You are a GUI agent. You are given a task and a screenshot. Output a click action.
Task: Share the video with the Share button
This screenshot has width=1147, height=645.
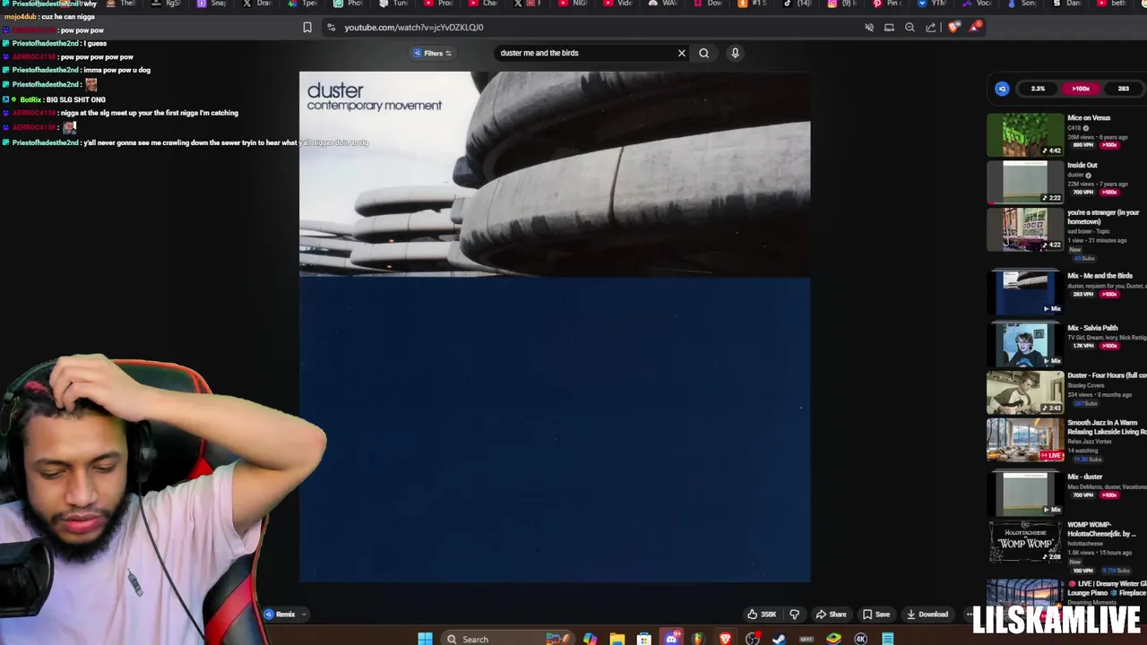coord(831,615)
